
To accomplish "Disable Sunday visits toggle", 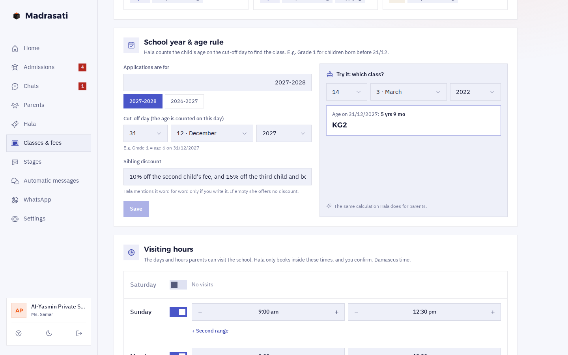I will click(x=178, y=312).
